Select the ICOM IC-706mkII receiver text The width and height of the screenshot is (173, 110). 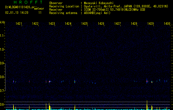pyautogui.click(x=114, y=10)
